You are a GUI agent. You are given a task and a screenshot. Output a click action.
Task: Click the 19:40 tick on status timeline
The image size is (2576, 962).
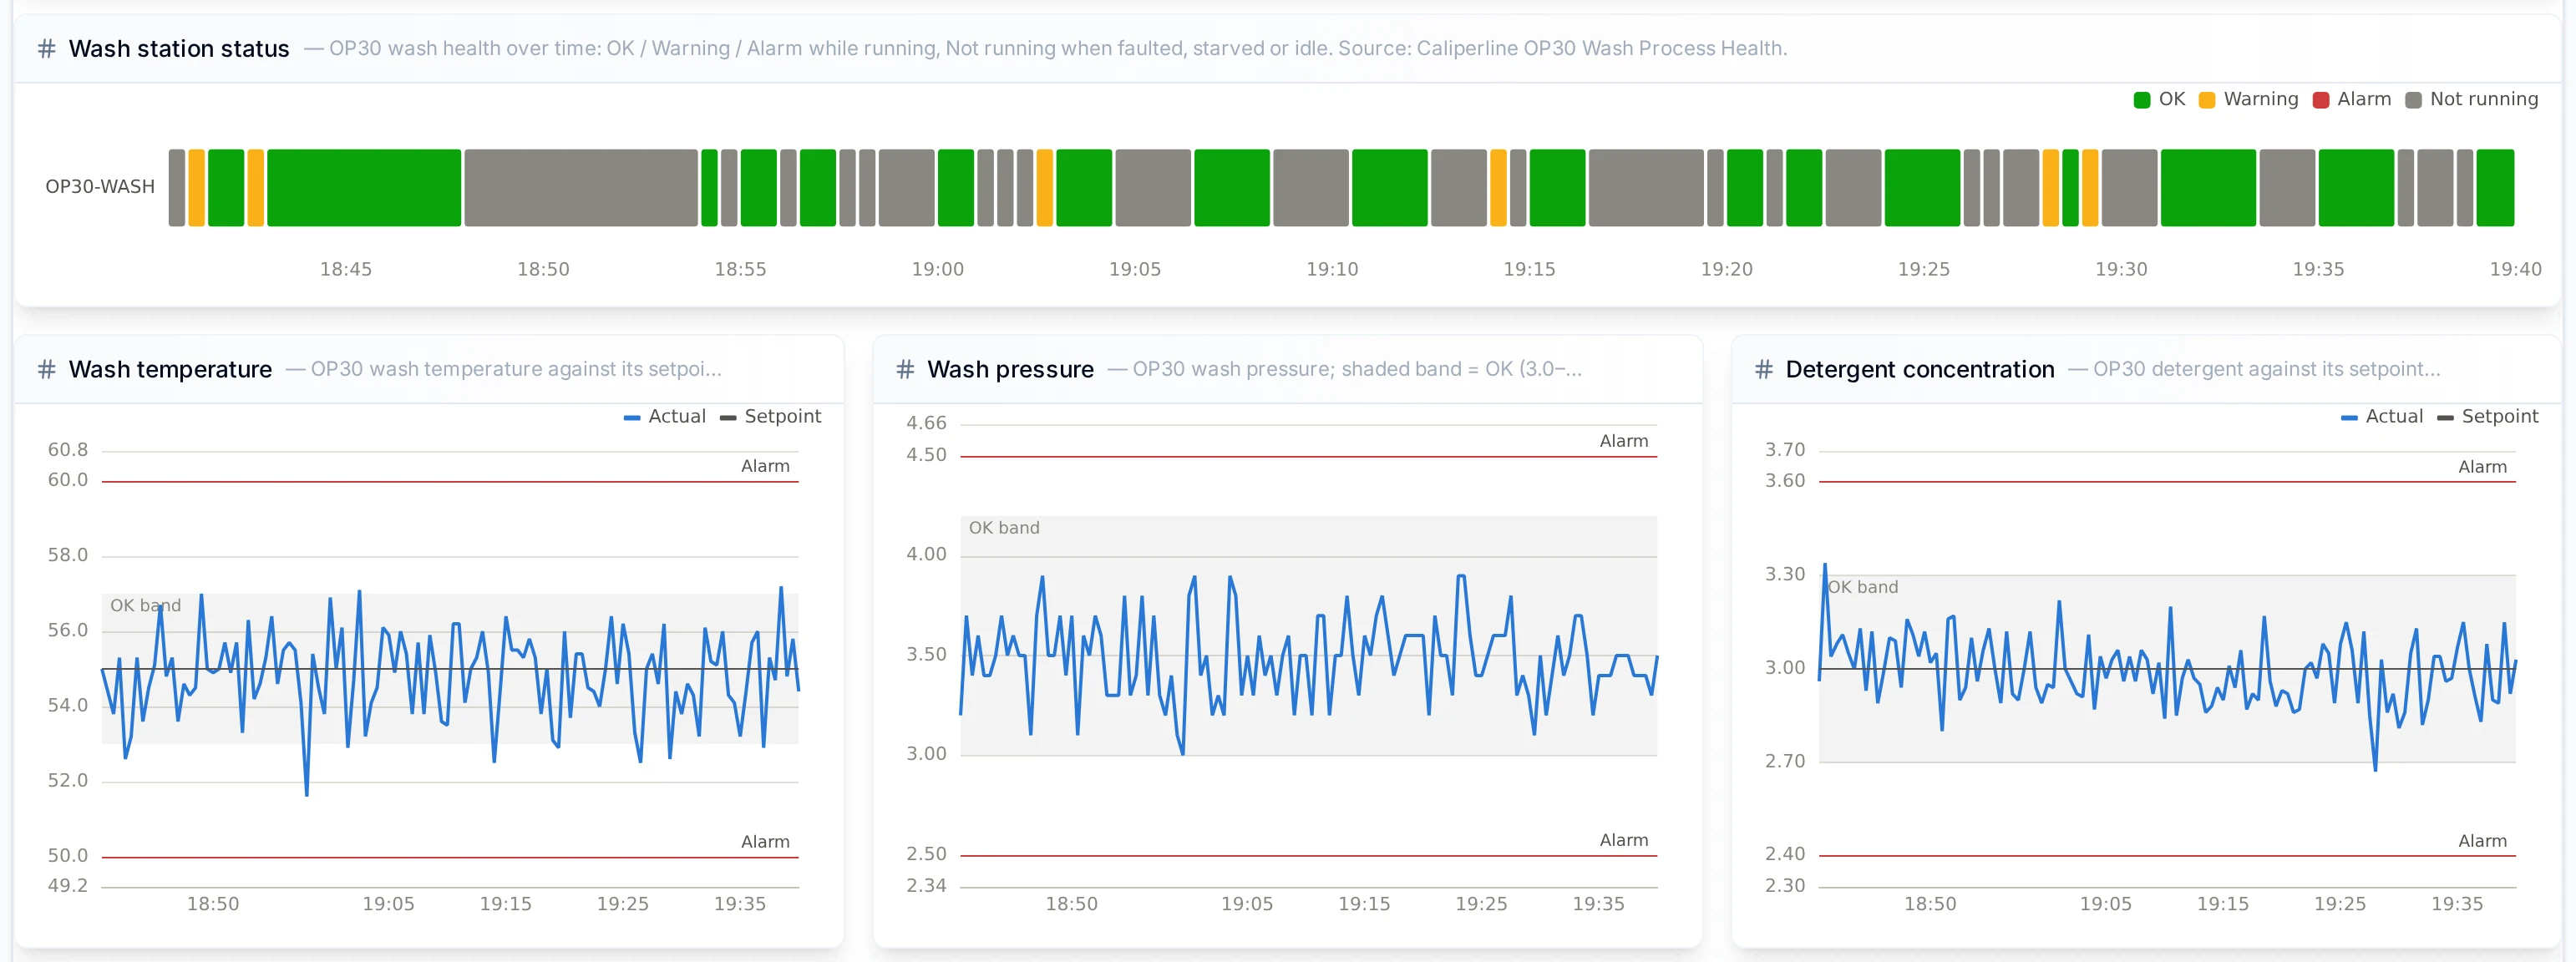tap(2514, 269)
